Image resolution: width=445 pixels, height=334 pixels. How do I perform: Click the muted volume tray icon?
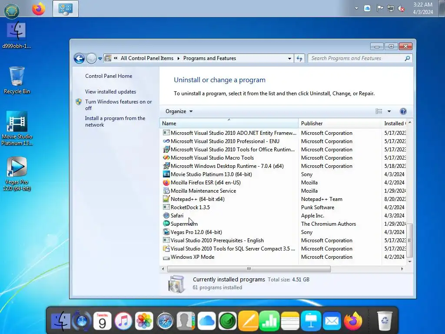tap(401, 9)
